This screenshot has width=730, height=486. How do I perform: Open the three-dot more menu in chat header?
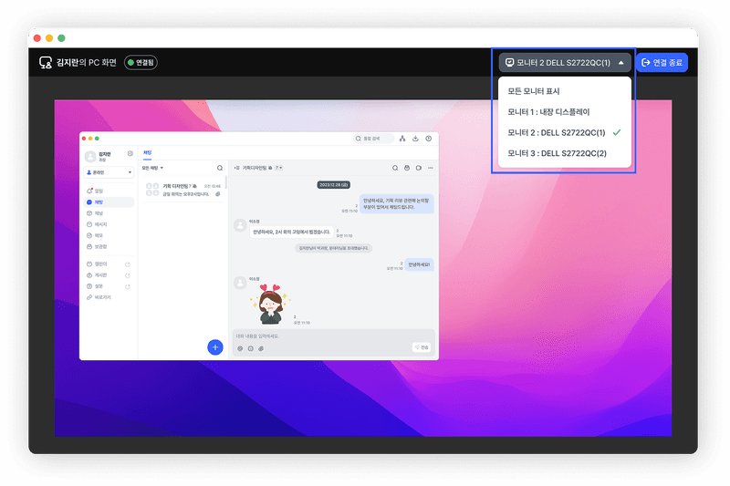[430, 168]
